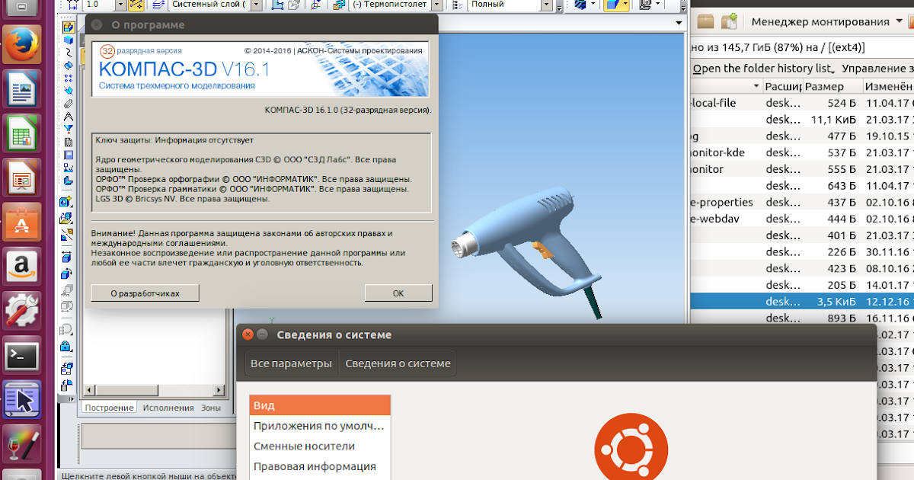Open Ubuntu Software Center from the dock

point(22,222)
